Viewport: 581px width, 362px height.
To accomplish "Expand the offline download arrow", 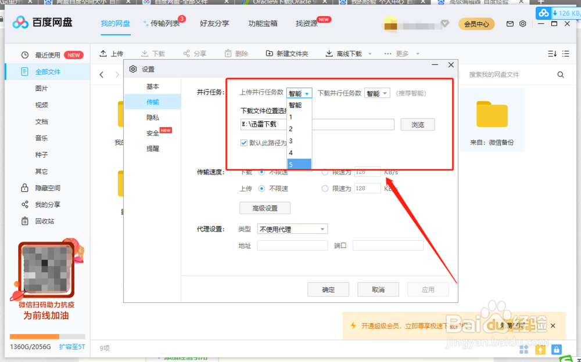I will [x=370, y=54].
